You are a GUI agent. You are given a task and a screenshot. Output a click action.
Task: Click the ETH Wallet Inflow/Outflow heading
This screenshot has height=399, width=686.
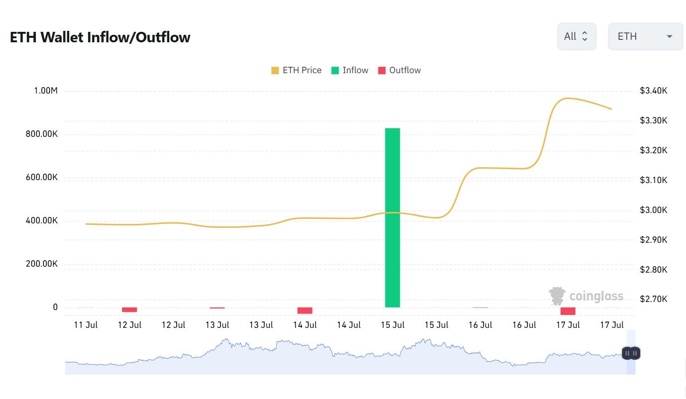pyautogui.click(x=100, y=37)
